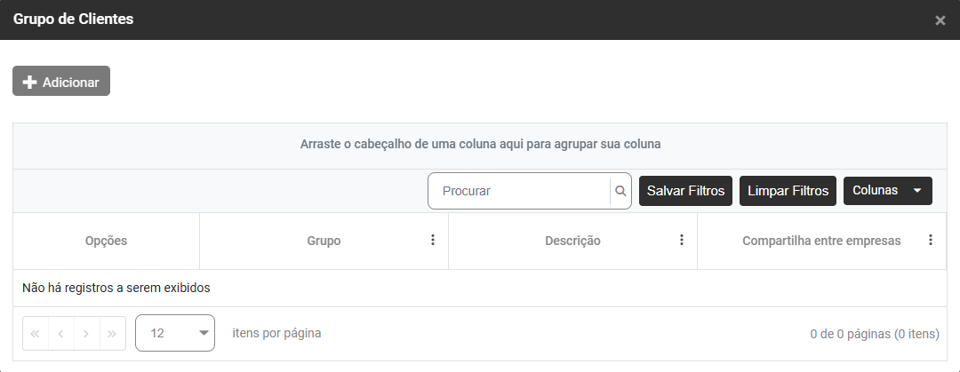Open the items per page dropdown
Screen dimensions: 960x372
pyautogui.click(x=175, y=334)
